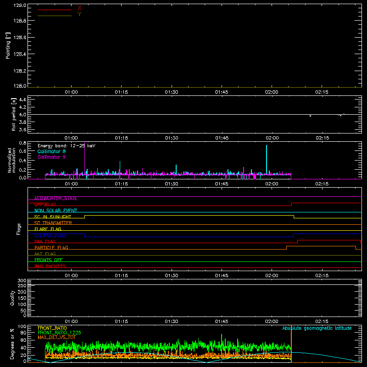Click the '128.8' Pointing axis tick label
Image resolution: width=367 pixels, height=367 pixels.
click(x=20, y=21)
